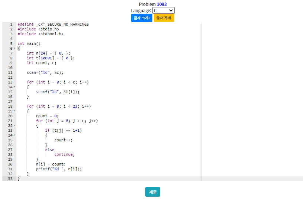Click line number 1 in the gutter
The height and width of the screenshot is (200, 307).
pyautogui.click(x=11, y=24)
